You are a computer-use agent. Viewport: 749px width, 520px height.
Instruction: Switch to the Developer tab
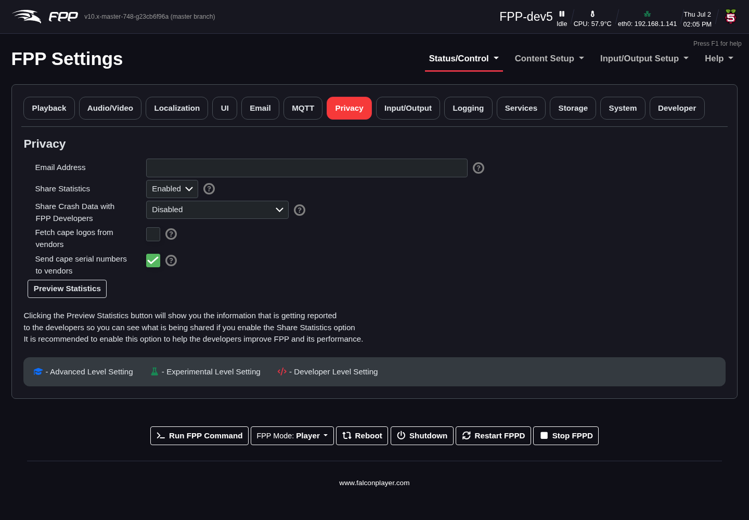tap(677, 108)
